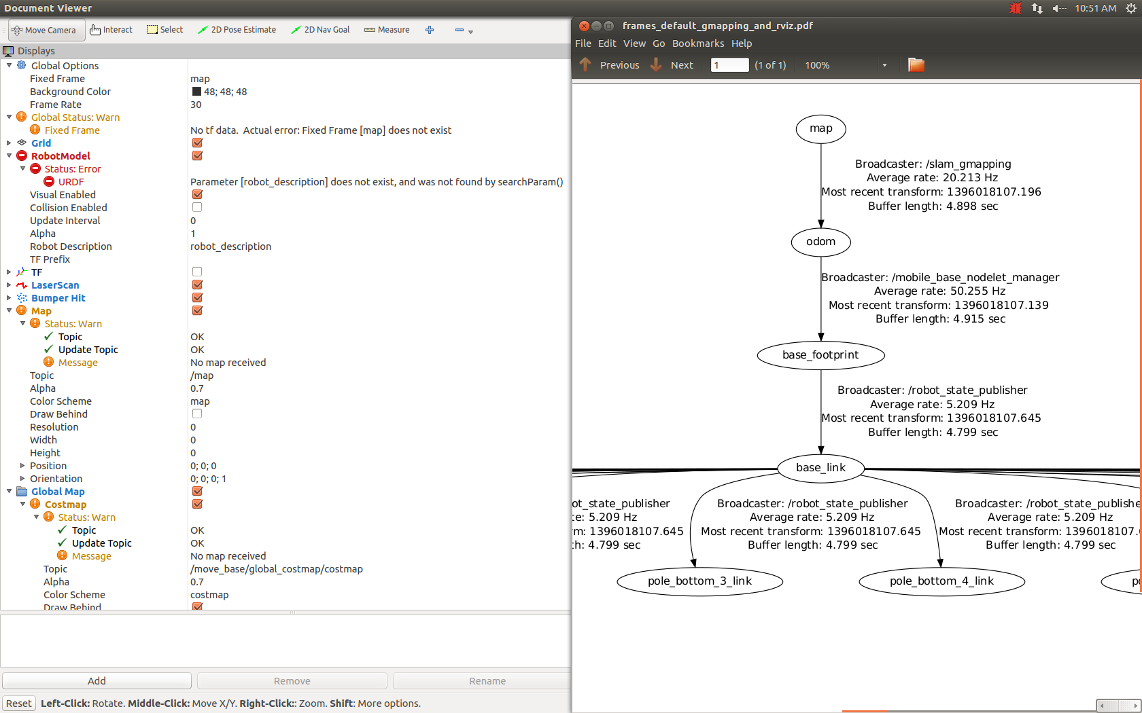Collapse the Global Options tree node
Screen dimensions: 1142x713
click(x=9, y=65)
